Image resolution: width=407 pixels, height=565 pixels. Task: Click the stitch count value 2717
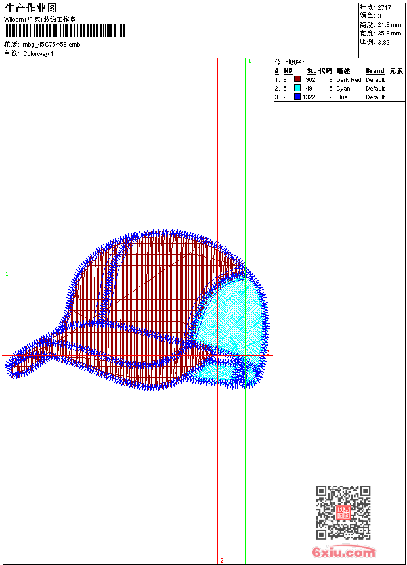click(384, 7)
